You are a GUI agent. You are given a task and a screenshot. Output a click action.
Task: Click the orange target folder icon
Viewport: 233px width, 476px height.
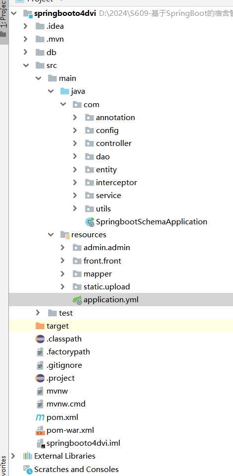coord(40,326)
